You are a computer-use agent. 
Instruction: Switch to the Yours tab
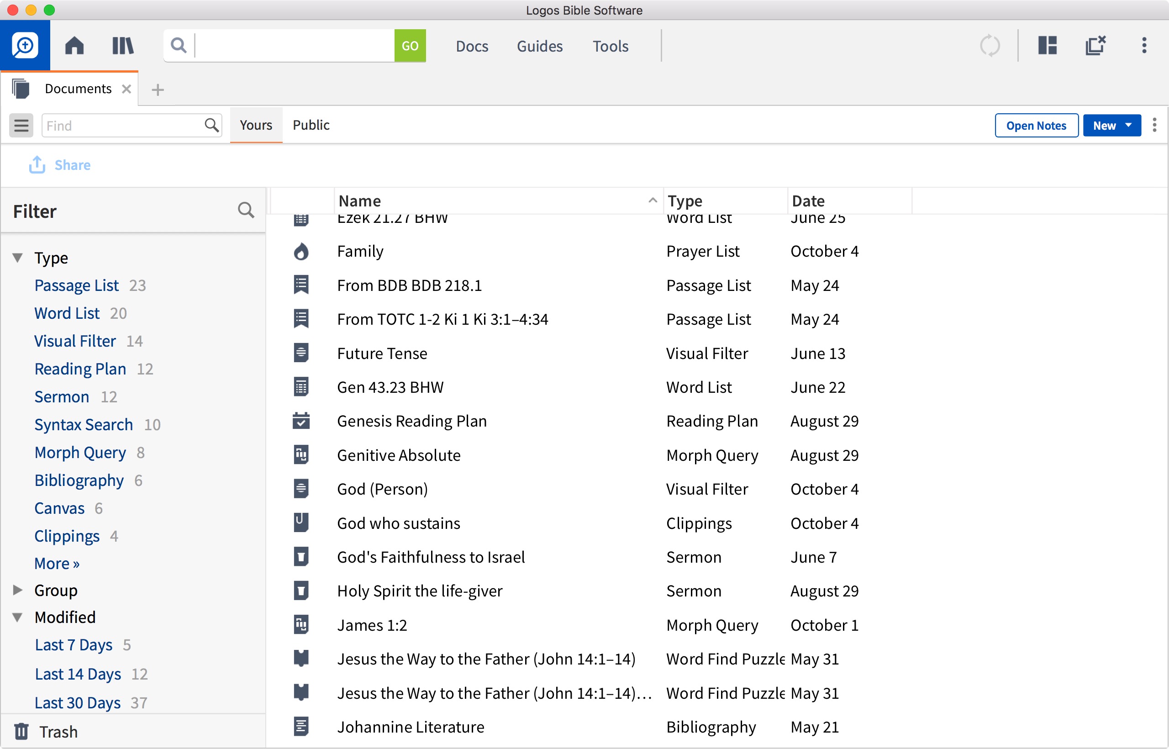coord(256,125)
